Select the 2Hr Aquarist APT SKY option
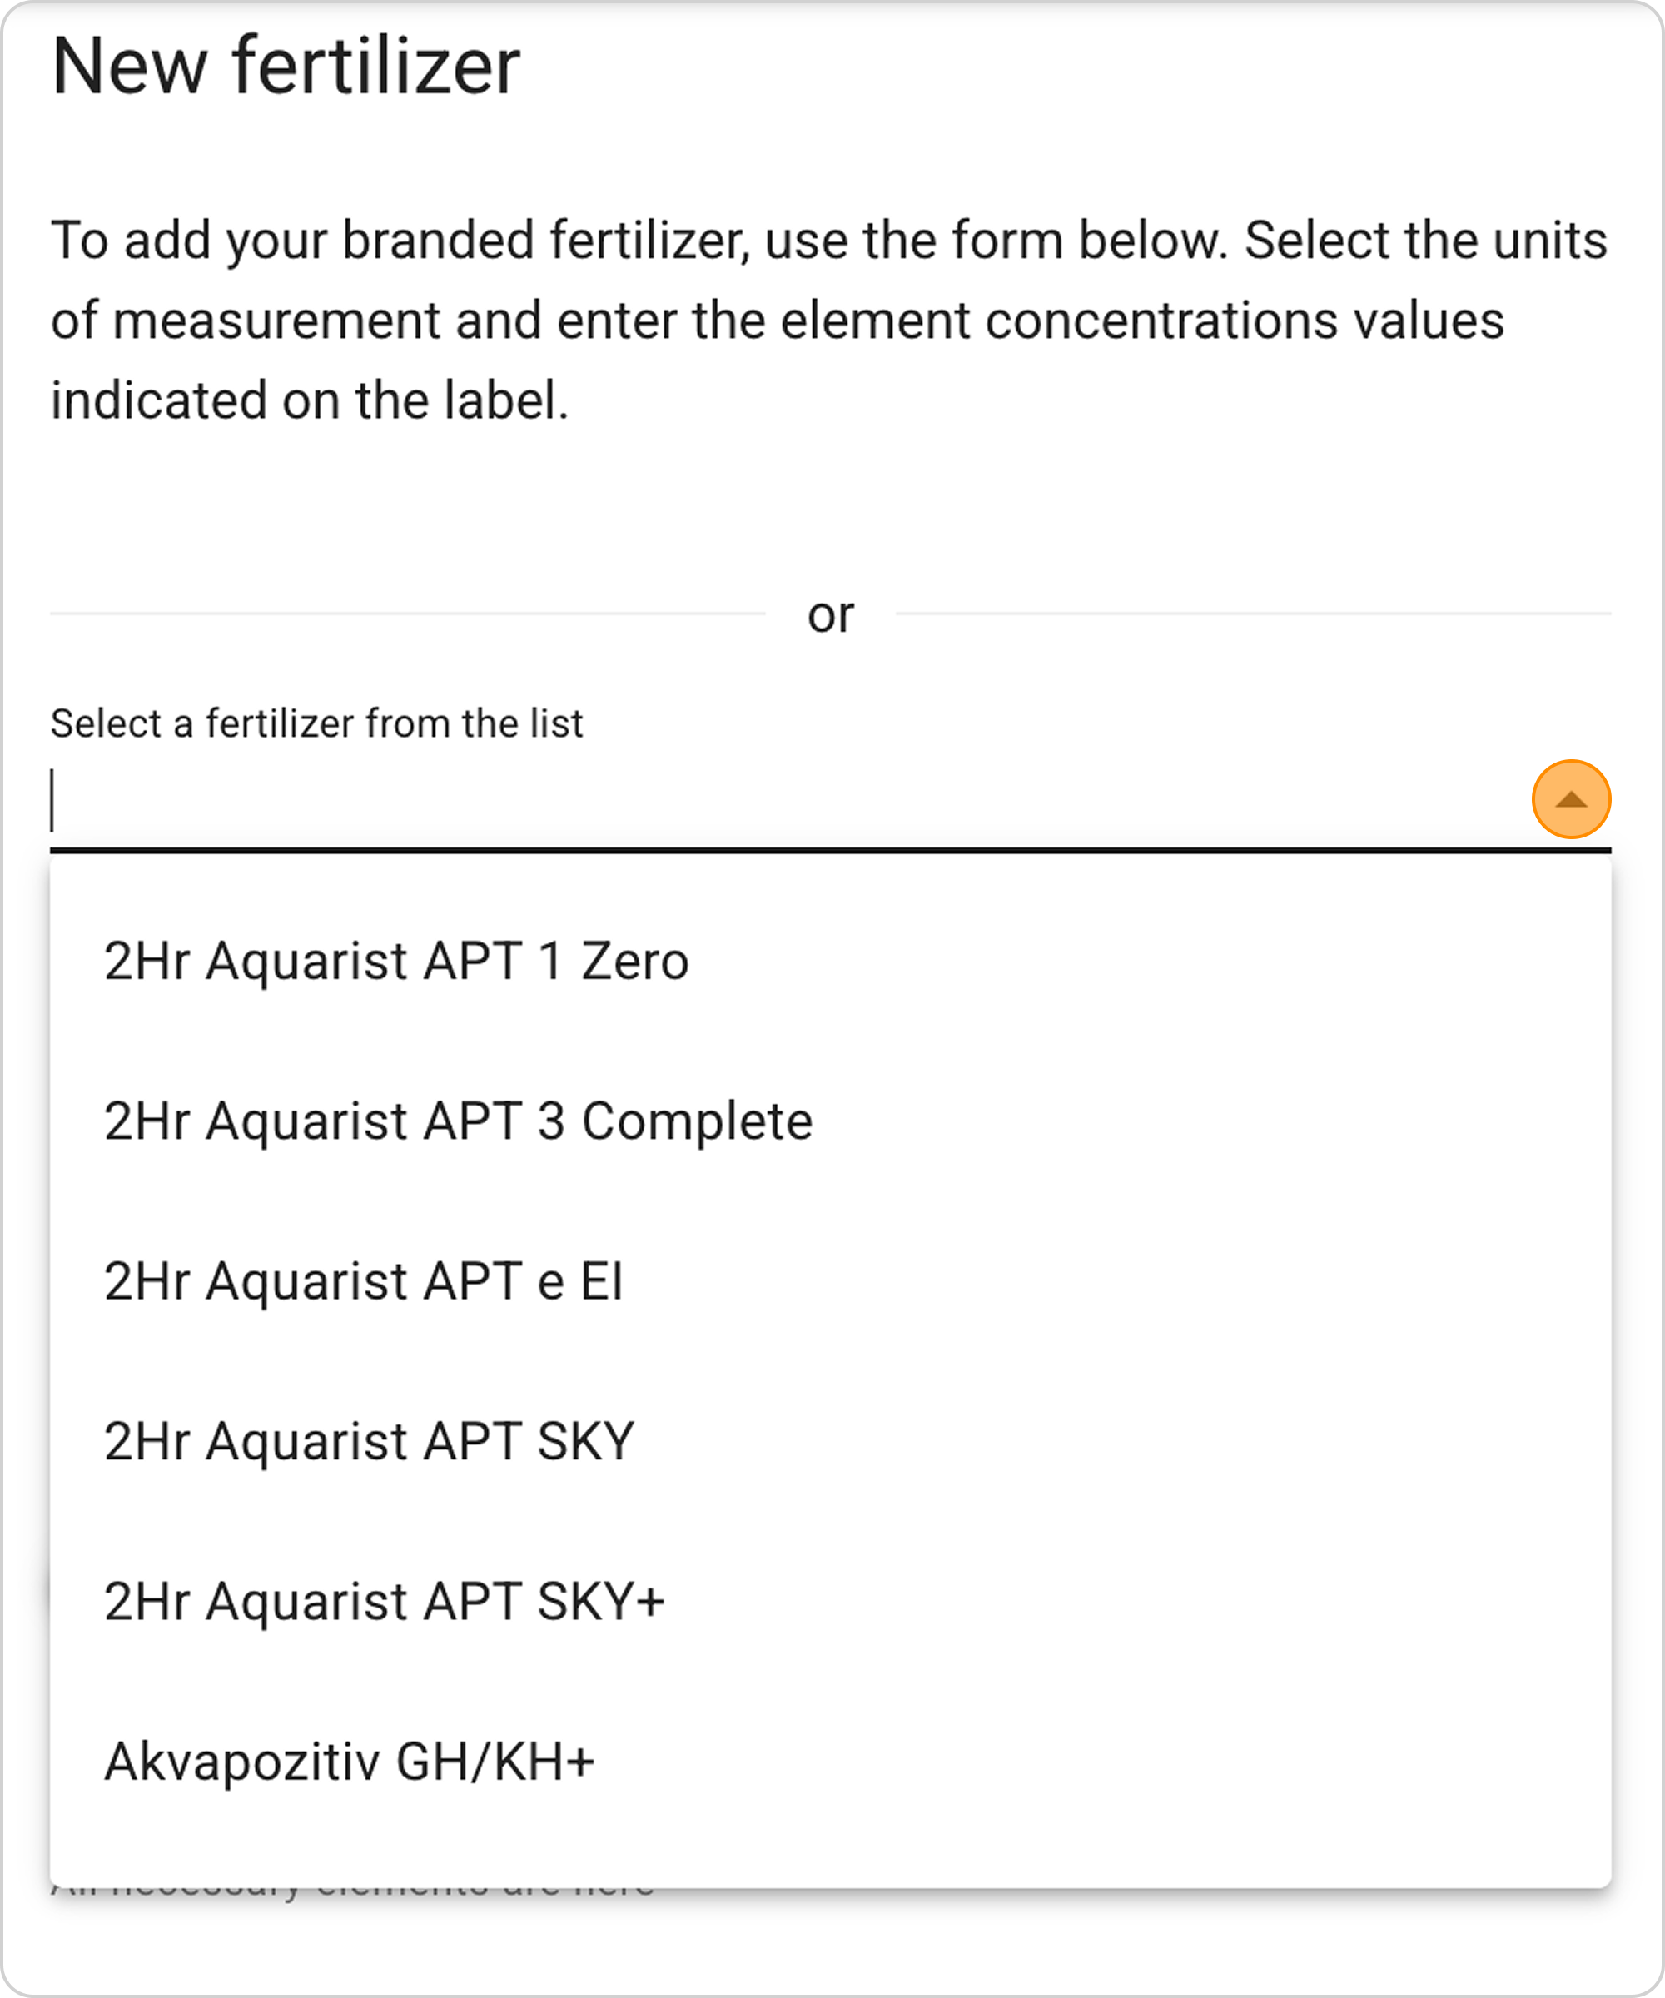The width and height of the screenshot is (1665, 1998). coord(369,1440)
